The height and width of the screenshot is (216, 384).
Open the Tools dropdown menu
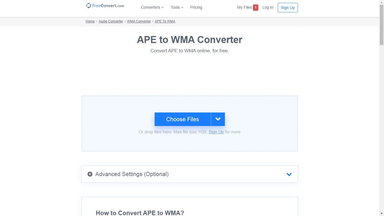click(x=177, y=7)
